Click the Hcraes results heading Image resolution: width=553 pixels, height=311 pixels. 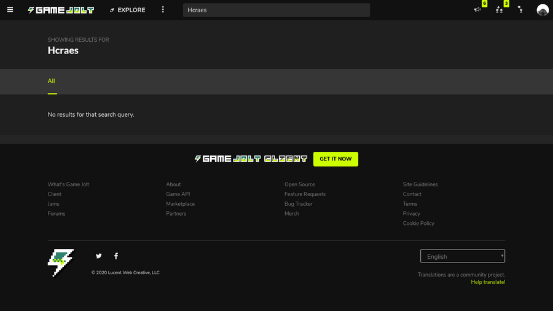point(63,50)
